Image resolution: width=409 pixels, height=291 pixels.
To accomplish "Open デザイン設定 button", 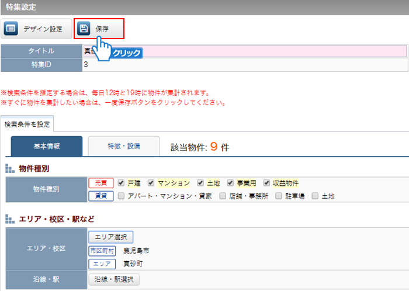I will pyautogui.click(x=37, y=29).
